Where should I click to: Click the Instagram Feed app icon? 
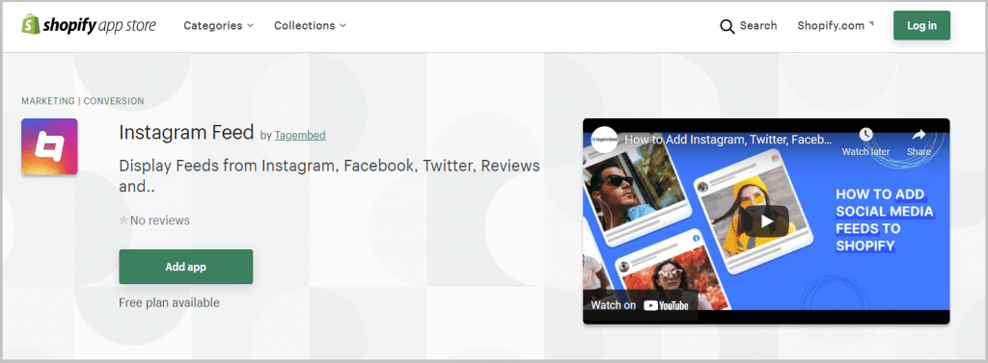(49, 146)
